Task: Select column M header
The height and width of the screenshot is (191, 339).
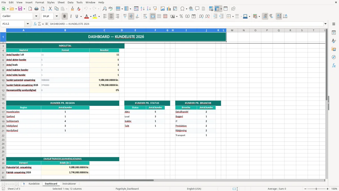Action: click(232, 30)
